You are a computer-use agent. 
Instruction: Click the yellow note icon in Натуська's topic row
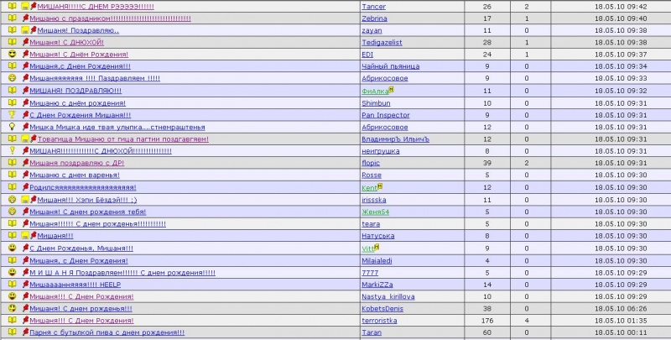tap(25, 236)
